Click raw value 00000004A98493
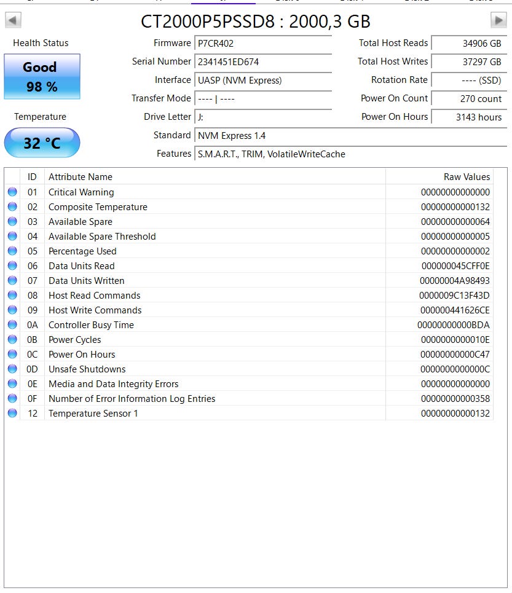 [454, 281]
